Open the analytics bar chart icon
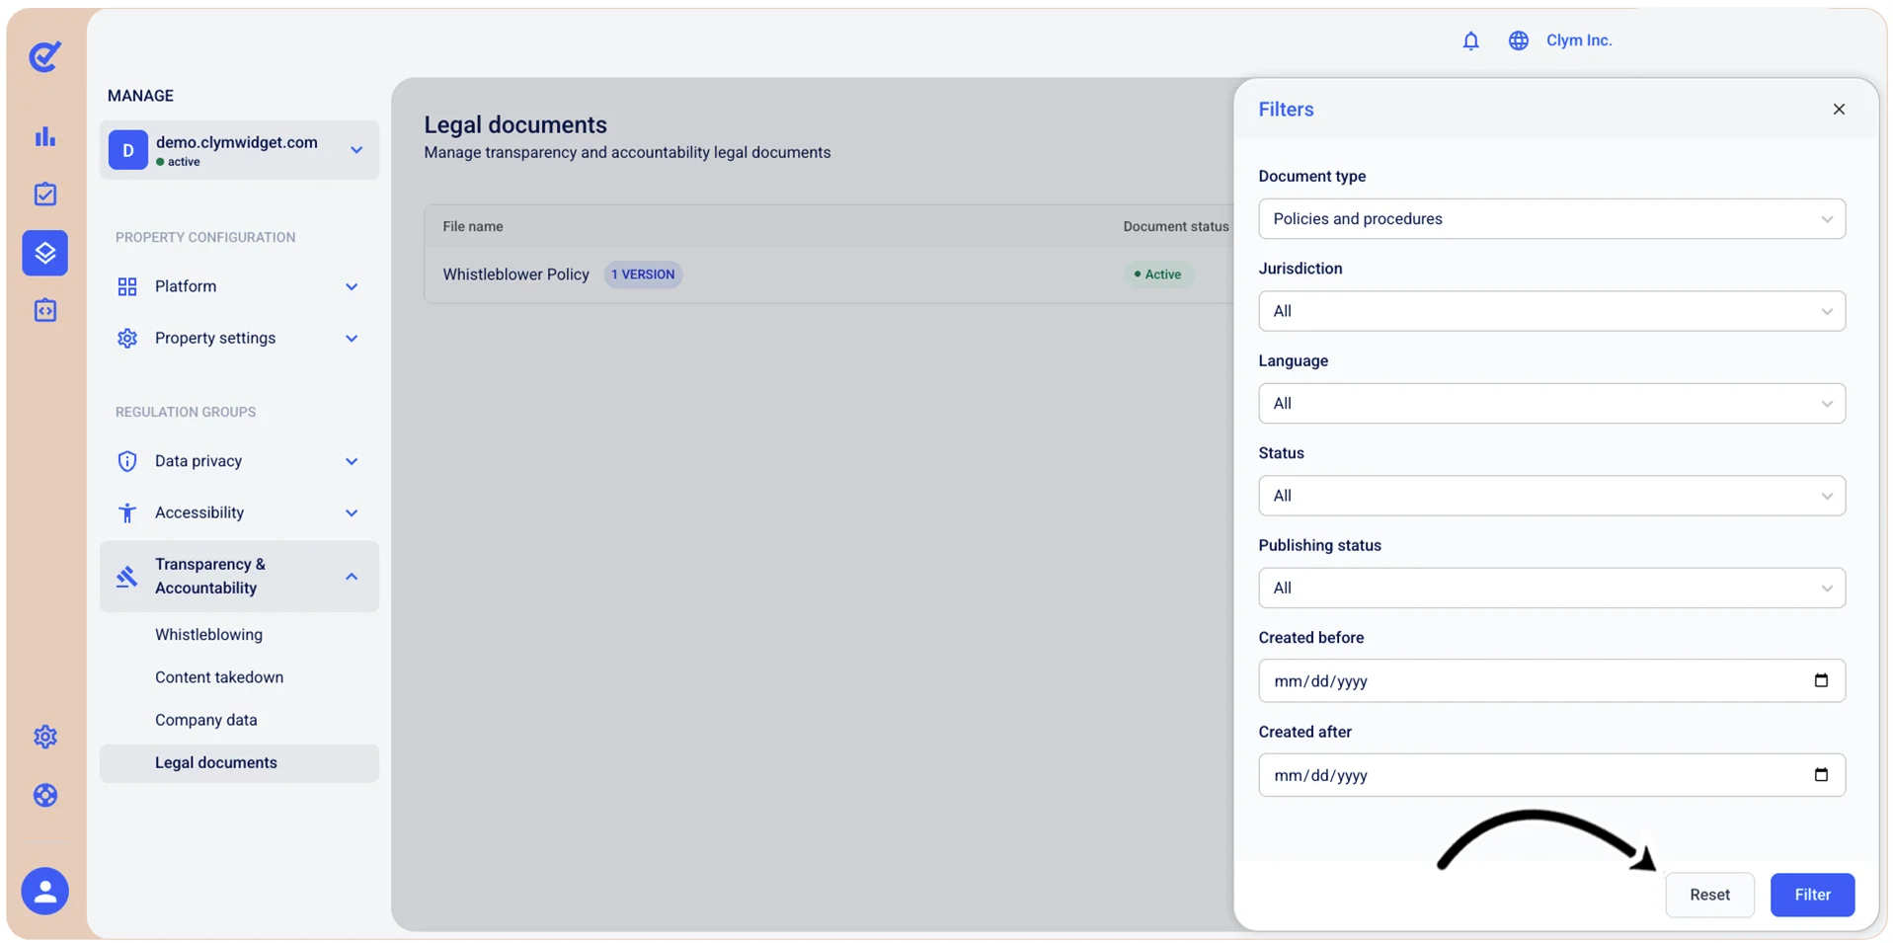The height and width of the screenshot is (943, 1893). (x=44, y=136)
